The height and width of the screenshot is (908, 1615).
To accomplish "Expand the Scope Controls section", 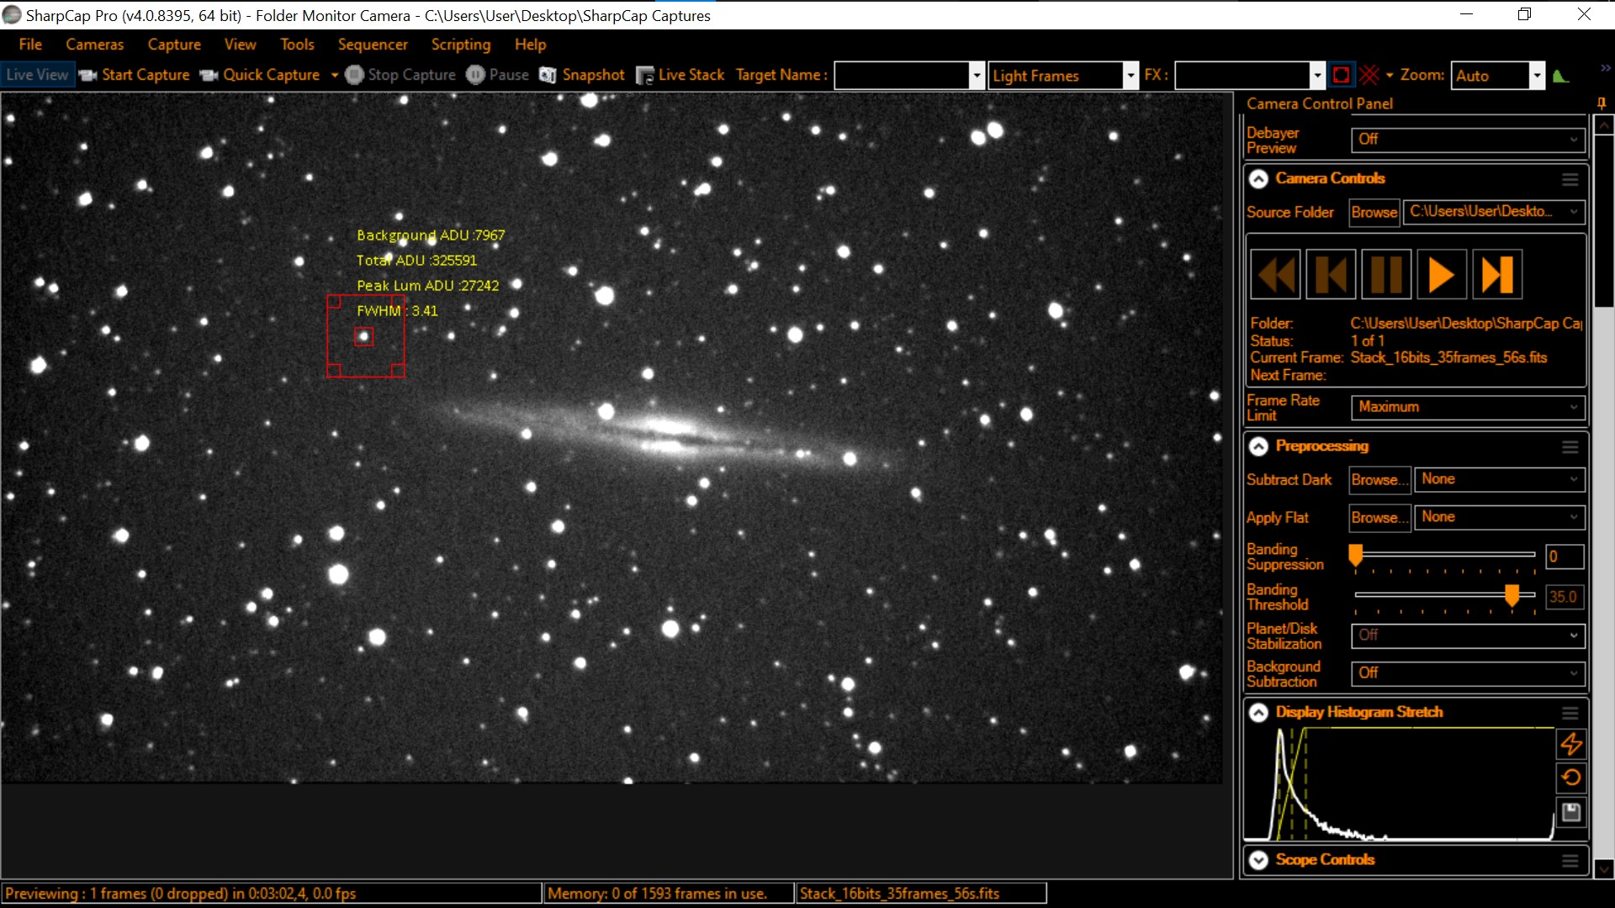I will (1258, 860).
